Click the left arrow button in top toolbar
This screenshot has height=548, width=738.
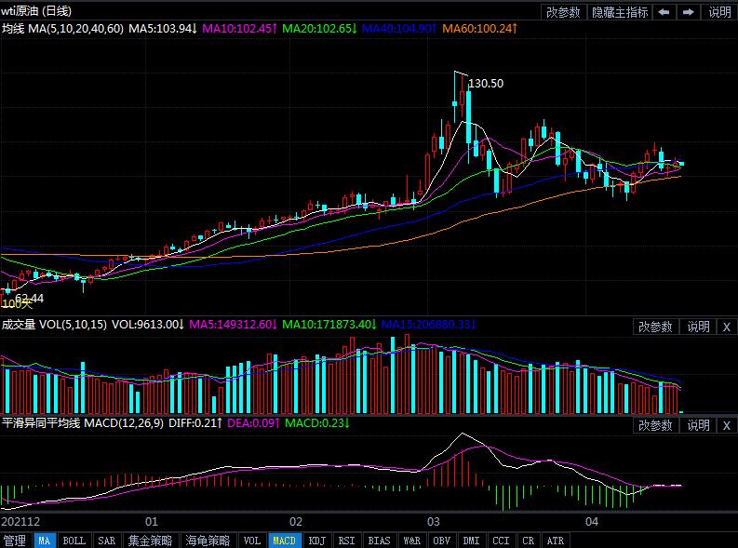pos(664,12)
